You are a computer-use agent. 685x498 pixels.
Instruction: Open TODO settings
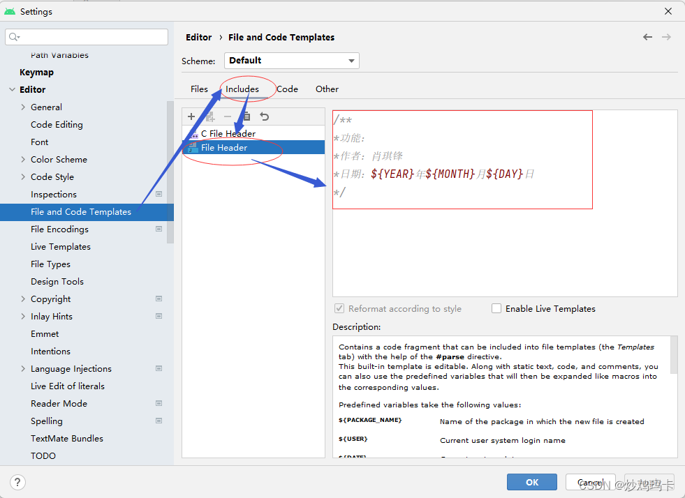tap(43, 456)
